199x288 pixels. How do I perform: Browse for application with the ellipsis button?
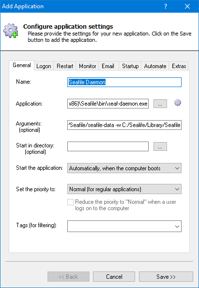coord(160,104)
